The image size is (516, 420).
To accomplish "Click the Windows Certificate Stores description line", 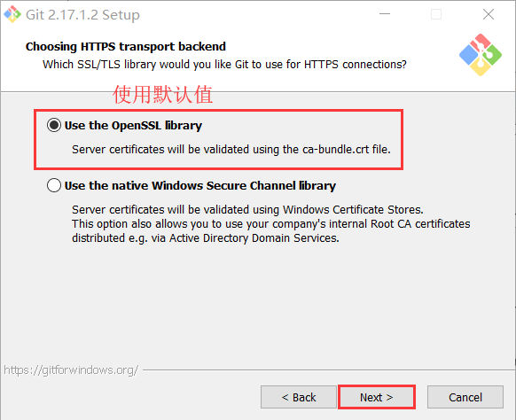I will 247,209.
